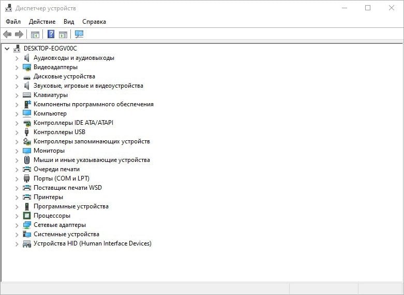The height and width of the screenshot is (295, 404).
Task: Expand the Аудиовходы и аудиовыходы category
Action: [x=17, y=58]
